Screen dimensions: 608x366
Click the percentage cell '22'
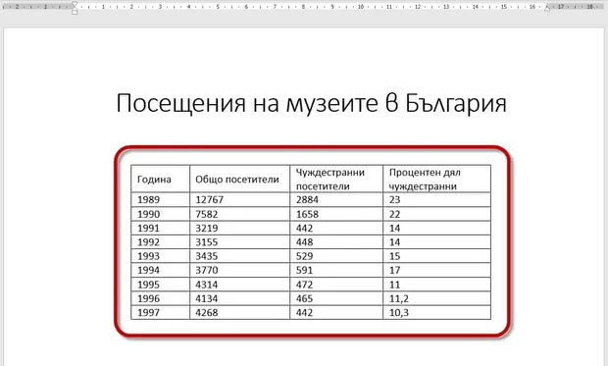pos(437,214)
